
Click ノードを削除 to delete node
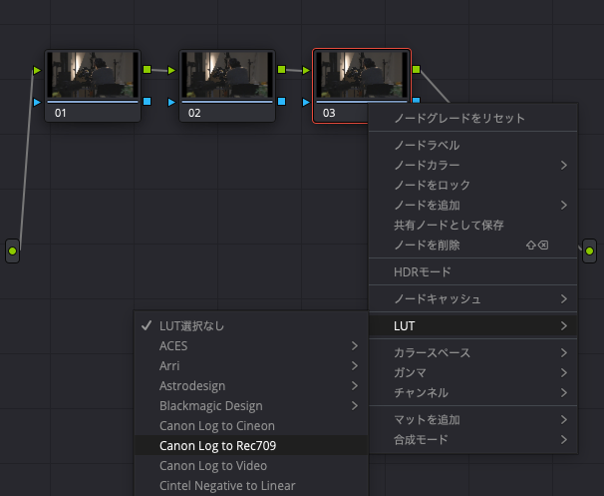427,245
